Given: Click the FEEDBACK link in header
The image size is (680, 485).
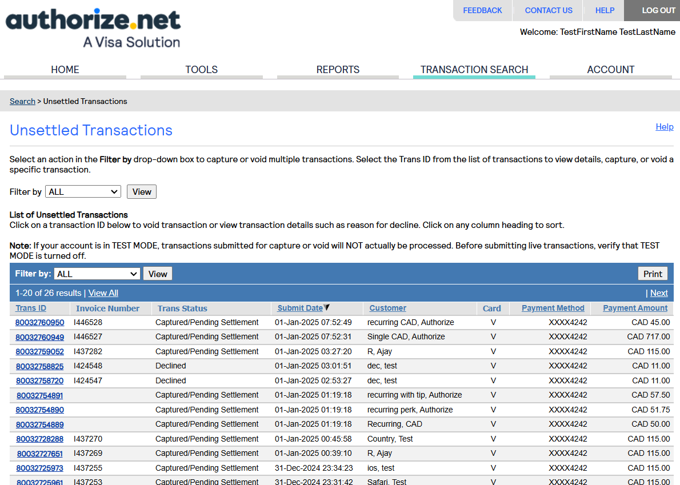Looking at the screenshot, I should click(482, 10).
